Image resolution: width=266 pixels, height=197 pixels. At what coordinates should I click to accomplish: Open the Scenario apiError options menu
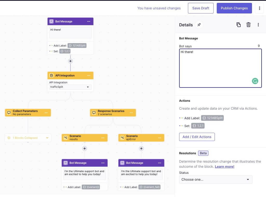click(x=159, y=138)
